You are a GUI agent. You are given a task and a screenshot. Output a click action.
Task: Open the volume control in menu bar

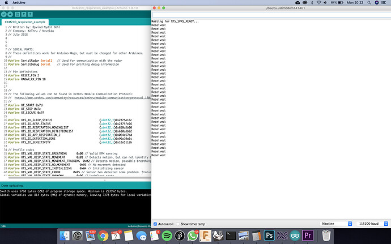tap(325, 2)
